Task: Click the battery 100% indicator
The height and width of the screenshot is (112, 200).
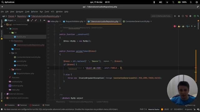Action: point(182,2)
